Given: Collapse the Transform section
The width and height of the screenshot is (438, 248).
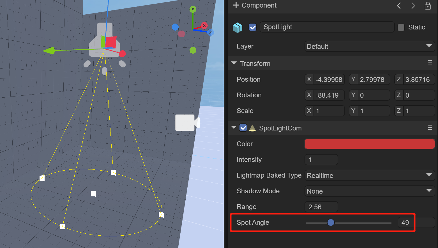Looking at the screenshot, I should tap(234, 63).
